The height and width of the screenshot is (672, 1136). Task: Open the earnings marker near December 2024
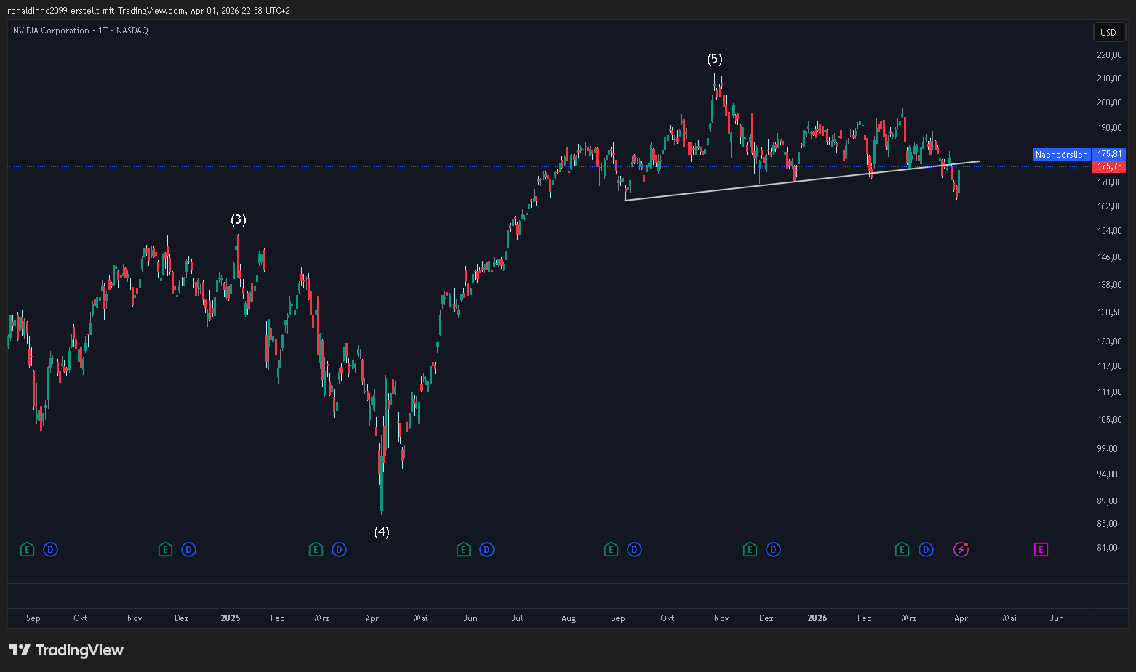tap(165, 550)
